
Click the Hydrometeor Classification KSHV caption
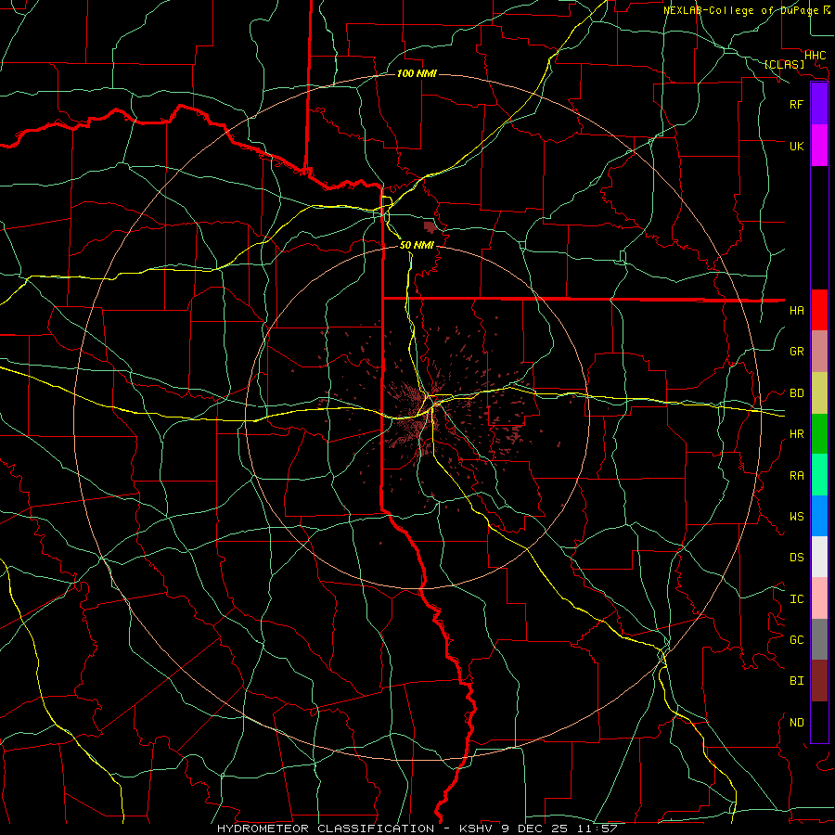pyautogui.click(x=417, y=829)
